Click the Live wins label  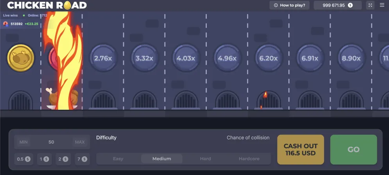[x=11, y=15]
